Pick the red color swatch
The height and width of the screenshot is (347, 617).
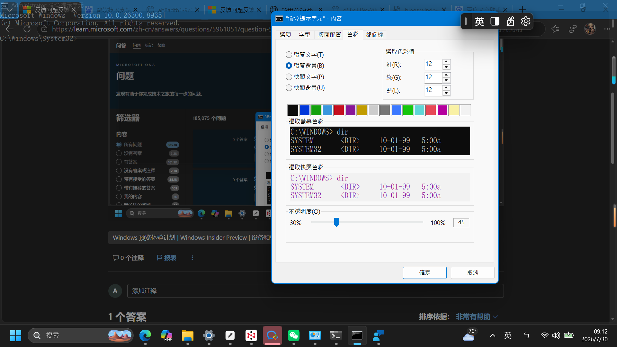[339, 110]
